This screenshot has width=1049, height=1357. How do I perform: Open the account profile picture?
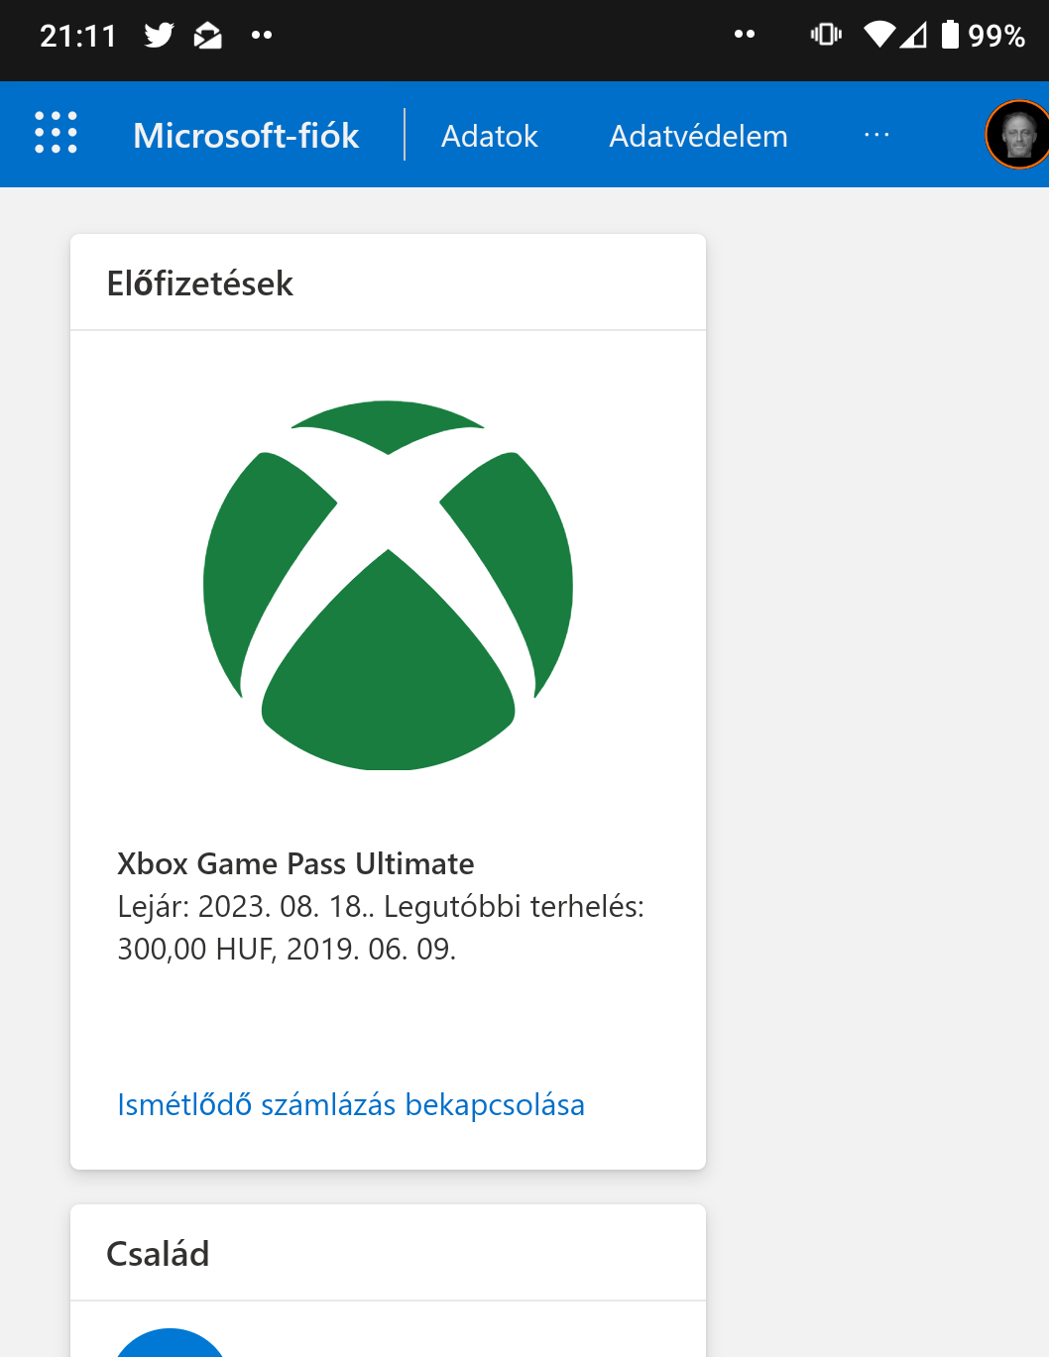(1018, 135)
